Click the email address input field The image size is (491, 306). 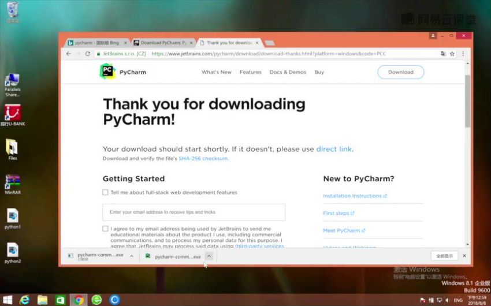pyautogui.click(x=194, y=212)
